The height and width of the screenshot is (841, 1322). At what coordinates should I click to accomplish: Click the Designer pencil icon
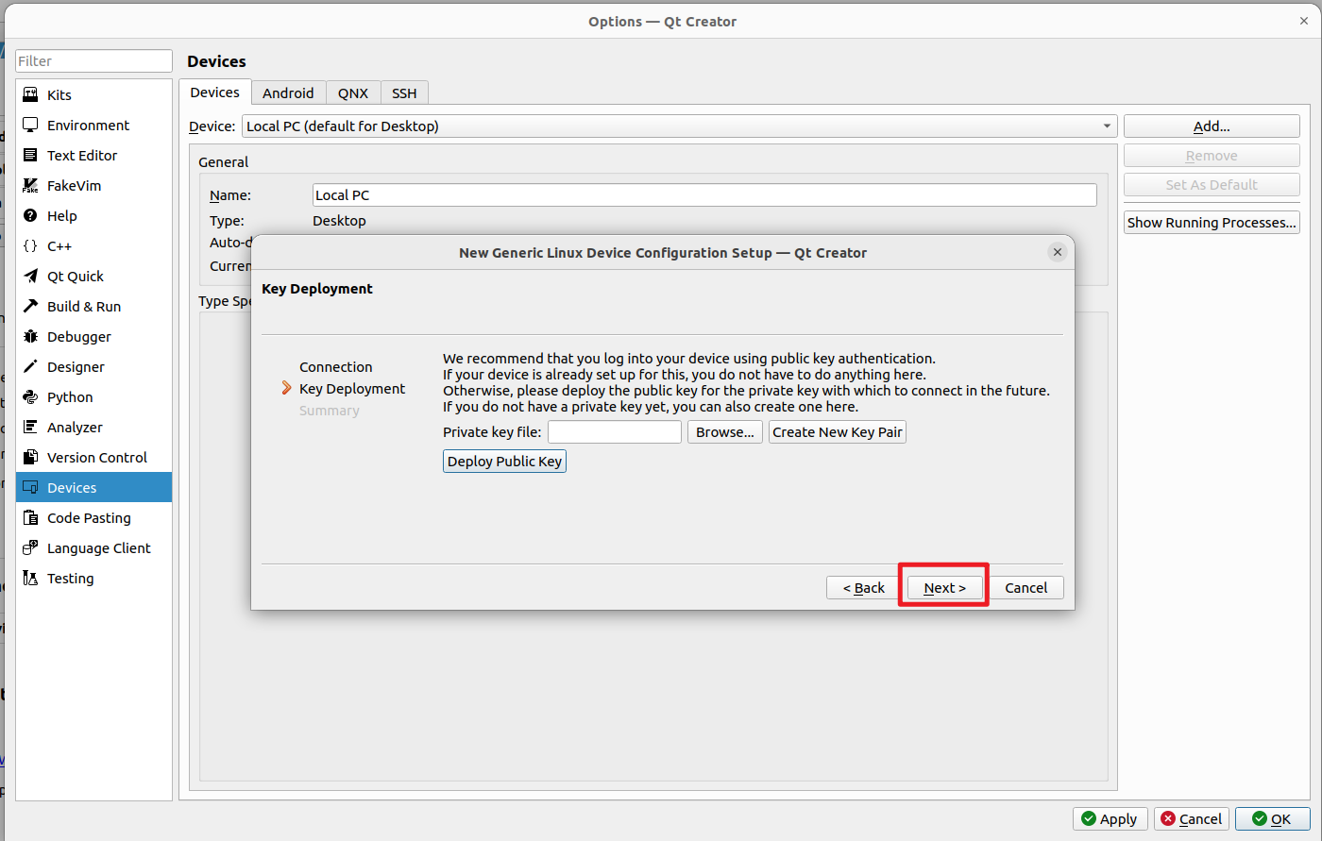(30, 366)
